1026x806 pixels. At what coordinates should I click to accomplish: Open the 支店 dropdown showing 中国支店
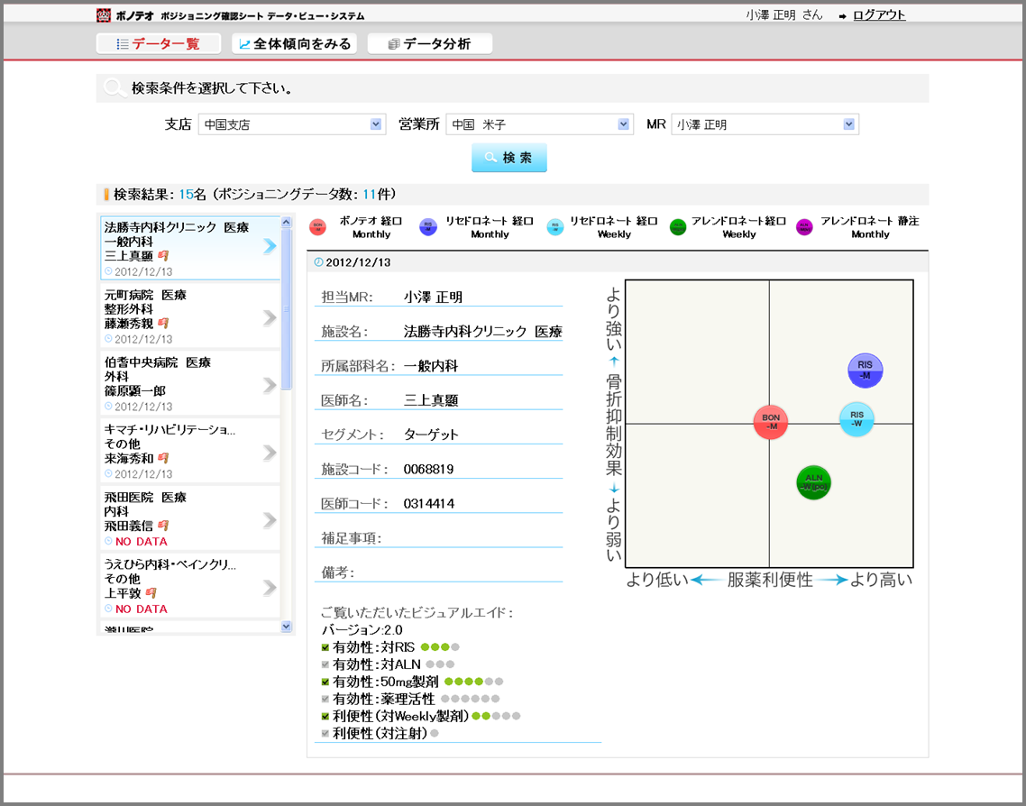292,124
